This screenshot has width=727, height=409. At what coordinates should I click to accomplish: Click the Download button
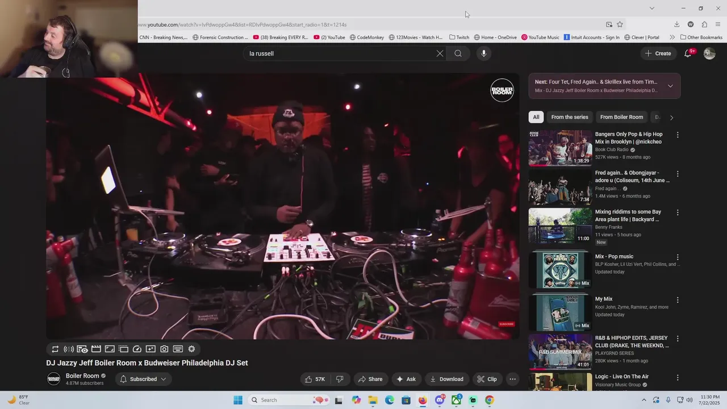pyautogui.click(x=446, y=379)
